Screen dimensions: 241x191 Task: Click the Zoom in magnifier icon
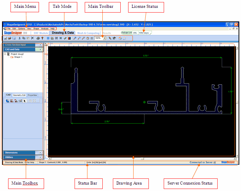(x=75, y=38)
